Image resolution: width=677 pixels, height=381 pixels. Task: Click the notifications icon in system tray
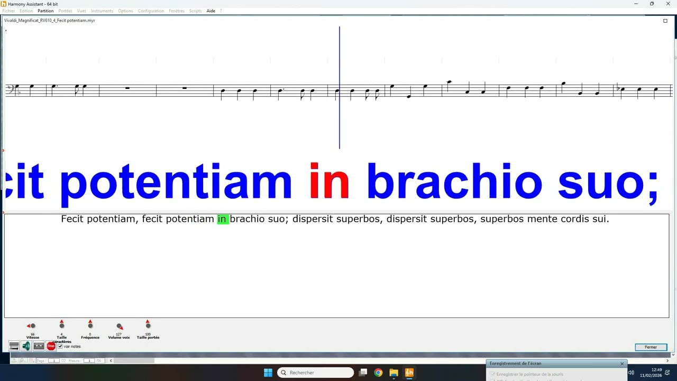click(667, 373)
